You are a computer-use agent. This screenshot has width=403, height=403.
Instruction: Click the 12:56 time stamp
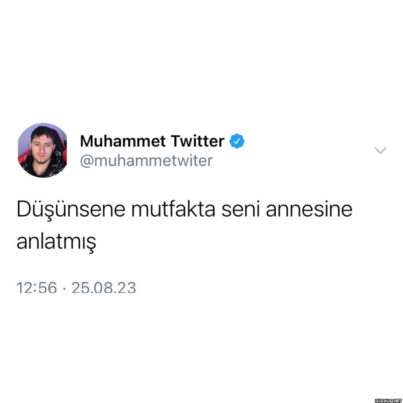(x=37, y=287)
